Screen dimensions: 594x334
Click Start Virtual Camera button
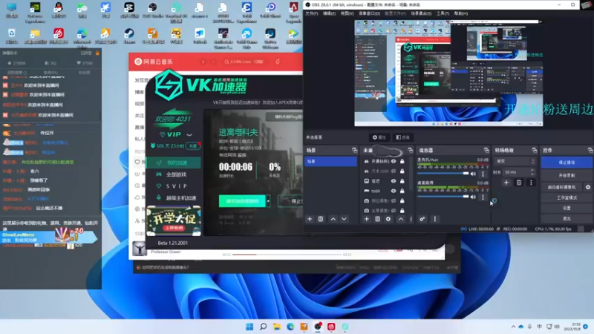click(x=562, y=187)
